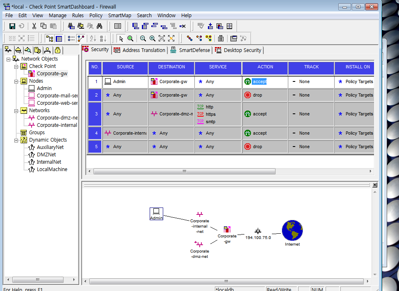Click the Install Policy down-arrow icon

point(210,26)
